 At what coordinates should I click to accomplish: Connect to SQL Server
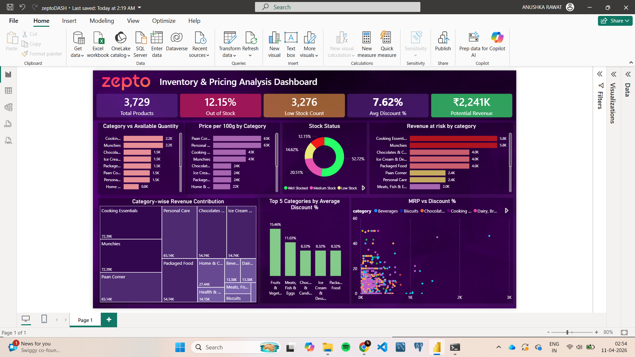pos(140,45)
